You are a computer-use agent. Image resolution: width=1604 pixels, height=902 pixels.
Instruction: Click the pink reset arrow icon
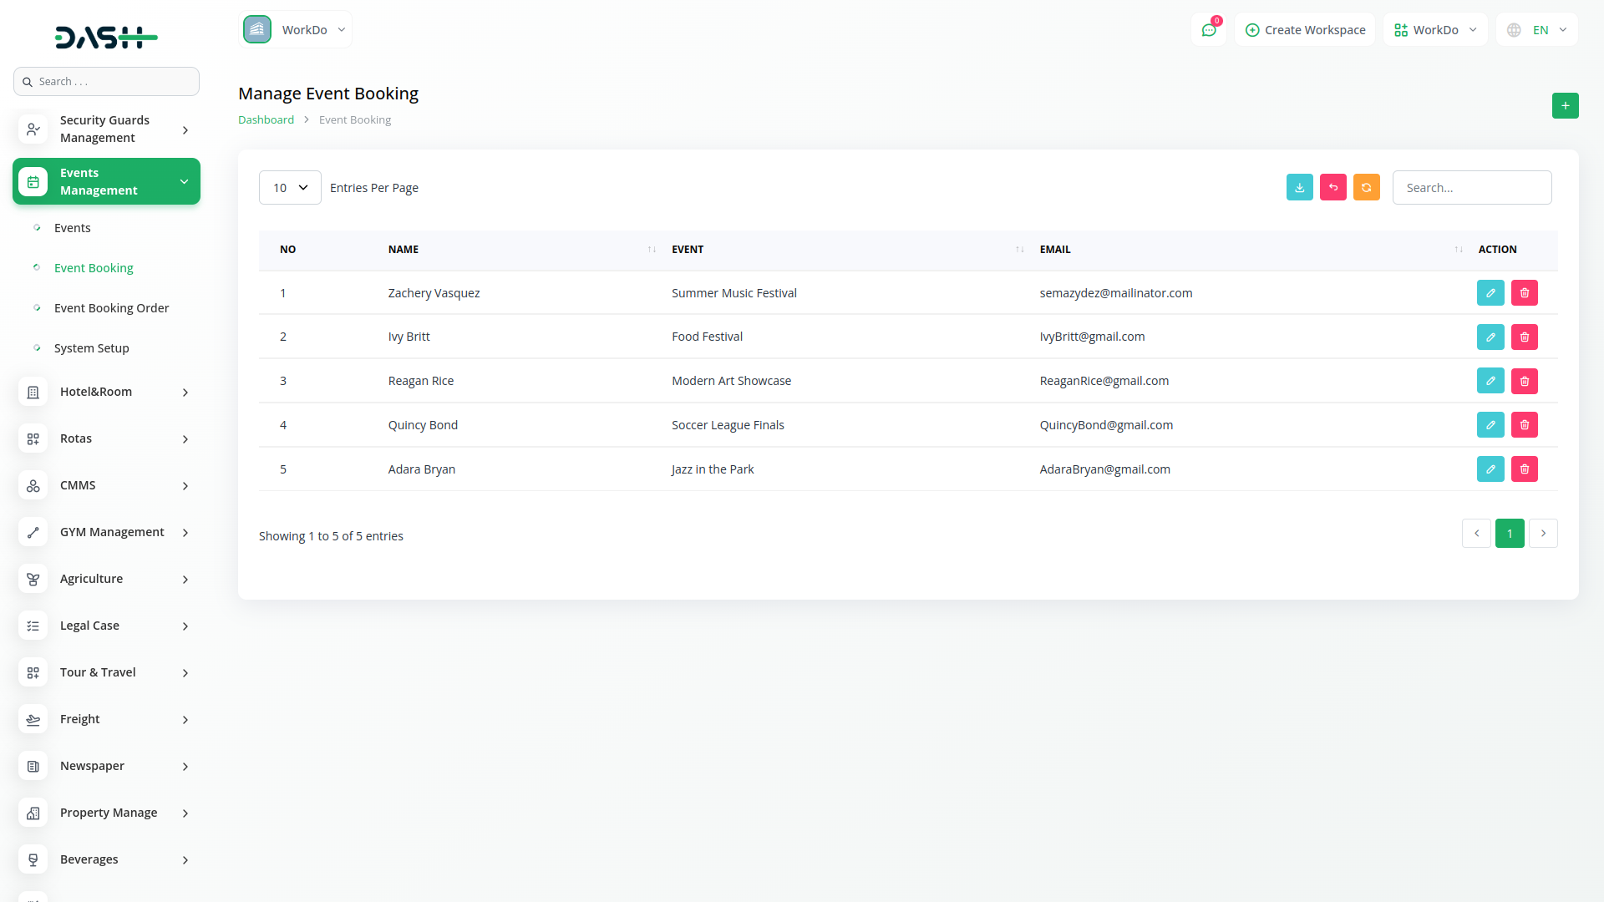tap(1333, 188)
